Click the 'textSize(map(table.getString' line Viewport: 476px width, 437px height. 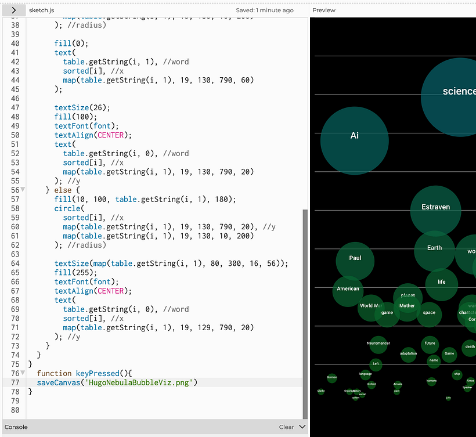[x=171, y=263]
